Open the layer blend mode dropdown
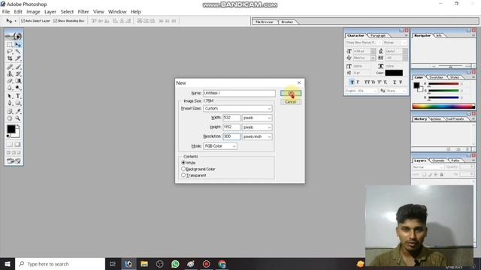The image size is (481, 270). pos(428,167)
